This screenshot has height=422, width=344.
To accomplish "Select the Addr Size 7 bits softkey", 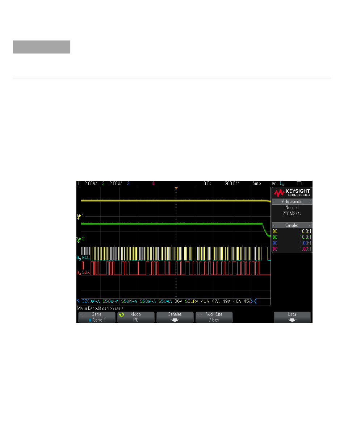I will pyautogui.click(x=214, y=317).
